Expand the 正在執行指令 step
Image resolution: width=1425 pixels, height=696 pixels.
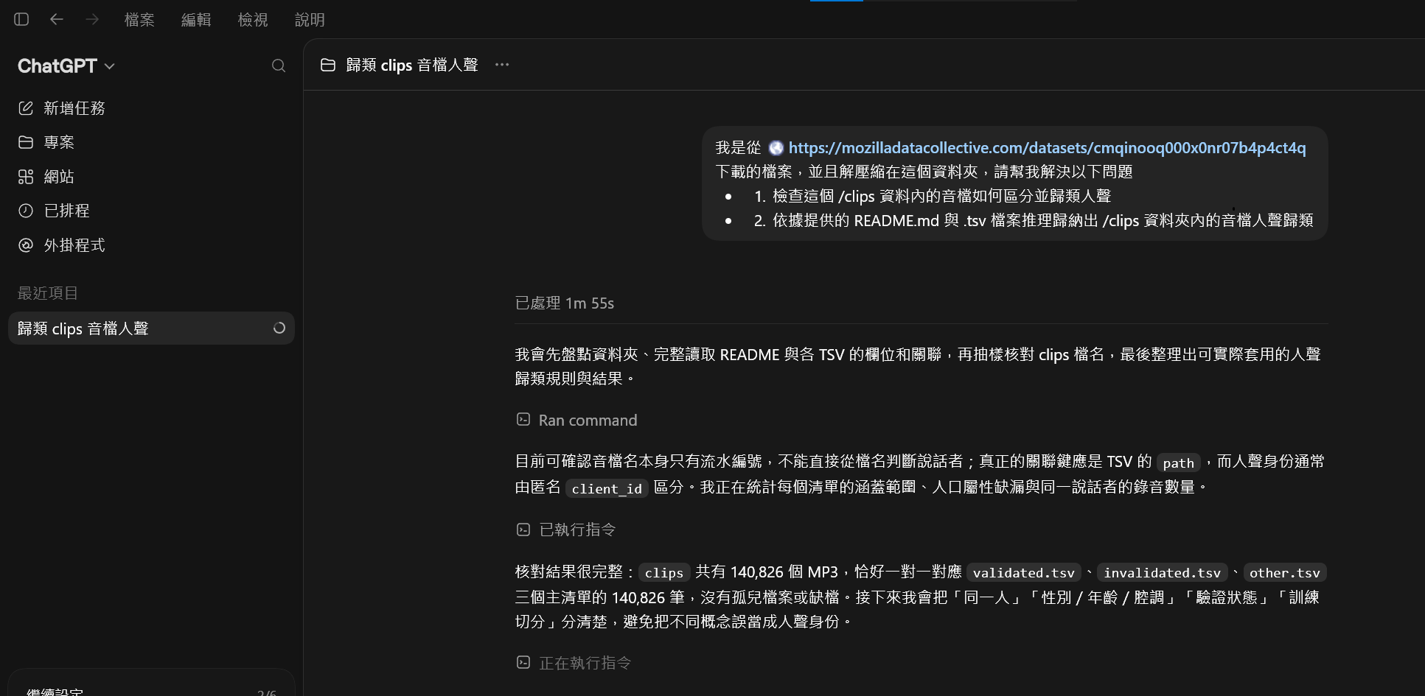coord(585,663)
